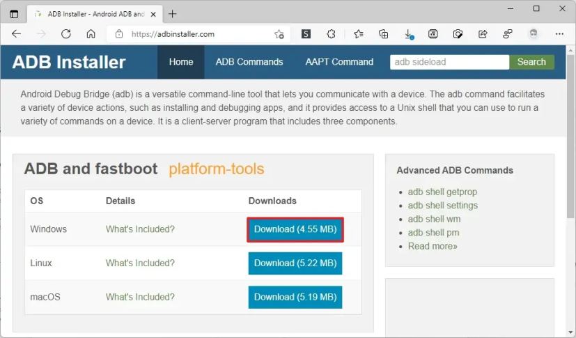Open the adb shell getprop link
The width and height of the screenshot is (576, 338).
(442, 192)
